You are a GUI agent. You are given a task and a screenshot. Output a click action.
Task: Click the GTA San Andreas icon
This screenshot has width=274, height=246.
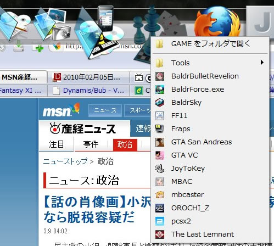pyautogui.click(x=160, y=142)
